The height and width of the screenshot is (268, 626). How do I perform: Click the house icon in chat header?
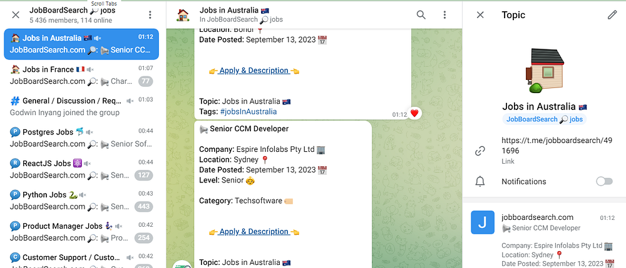click(182, 15)
